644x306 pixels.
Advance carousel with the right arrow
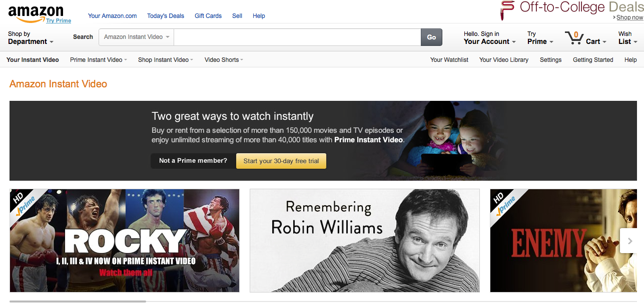629,241
